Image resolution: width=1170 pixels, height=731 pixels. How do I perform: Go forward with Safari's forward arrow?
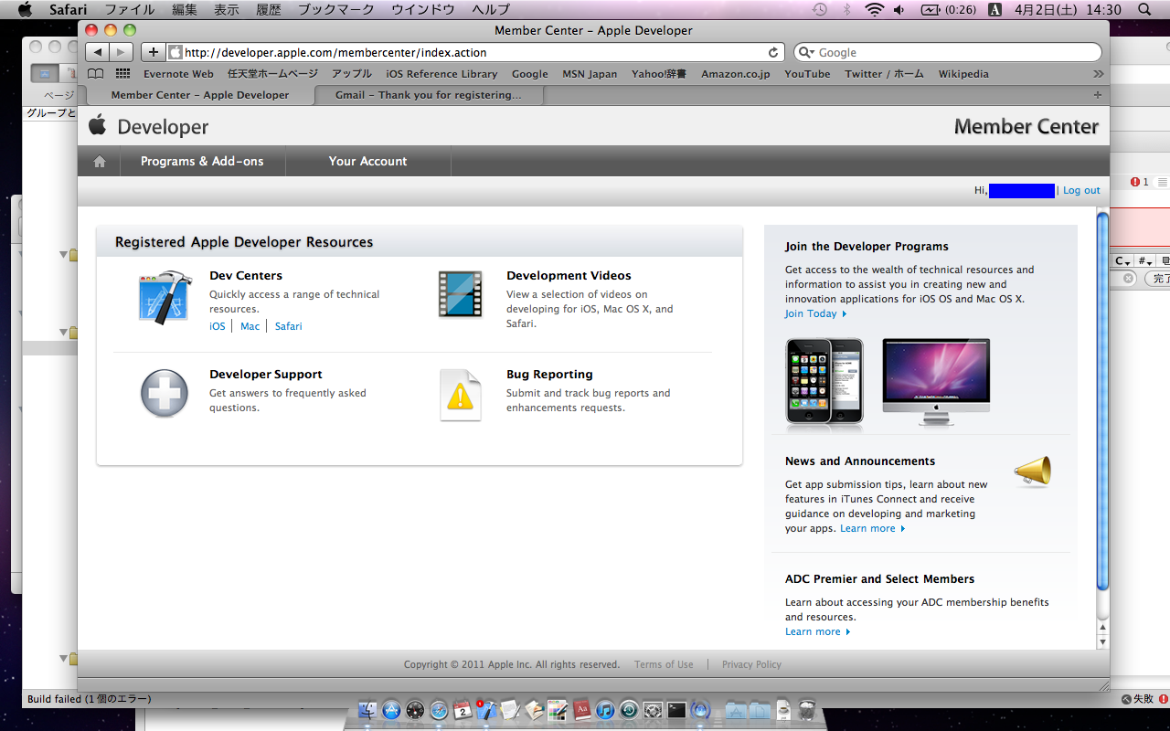coord(122,52)
